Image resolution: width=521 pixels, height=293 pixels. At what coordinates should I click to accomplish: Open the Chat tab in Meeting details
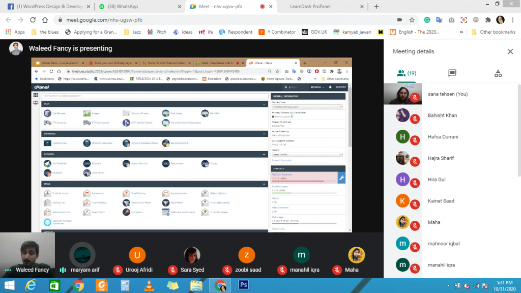[x=452, y=73]
